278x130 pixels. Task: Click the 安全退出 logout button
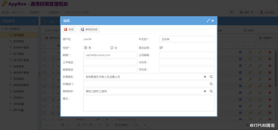coord(267,12)
